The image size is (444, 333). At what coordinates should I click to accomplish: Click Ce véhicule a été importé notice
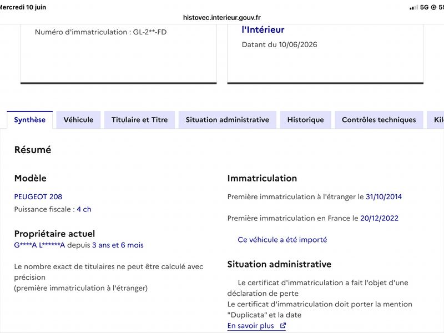[282, 240]
